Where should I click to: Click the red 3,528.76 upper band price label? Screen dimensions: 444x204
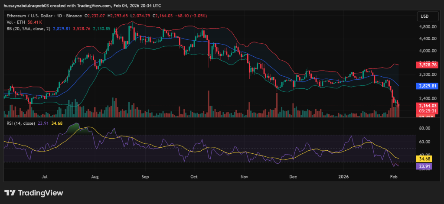pyautogui.click(x=427, y=65)
